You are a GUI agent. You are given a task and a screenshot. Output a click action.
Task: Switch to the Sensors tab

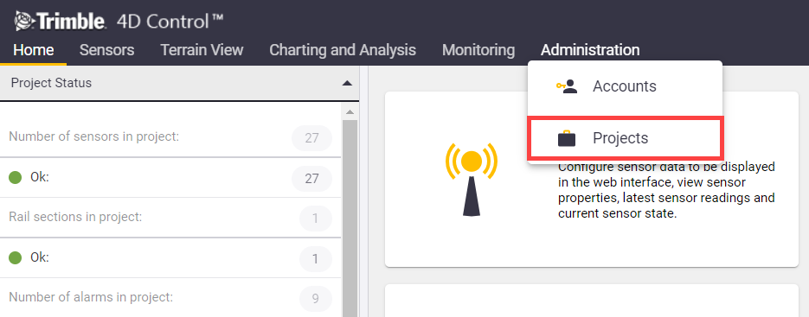(x=106, y=50)
